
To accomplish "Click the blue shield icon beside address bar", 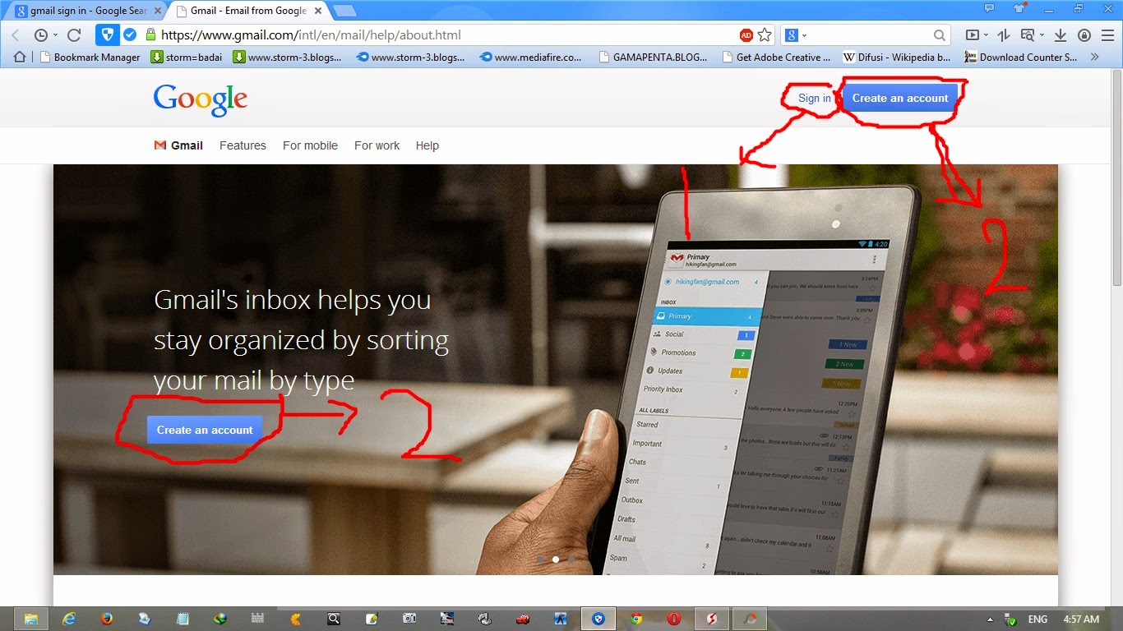I will pyautogui.click(x=106, y=35).
